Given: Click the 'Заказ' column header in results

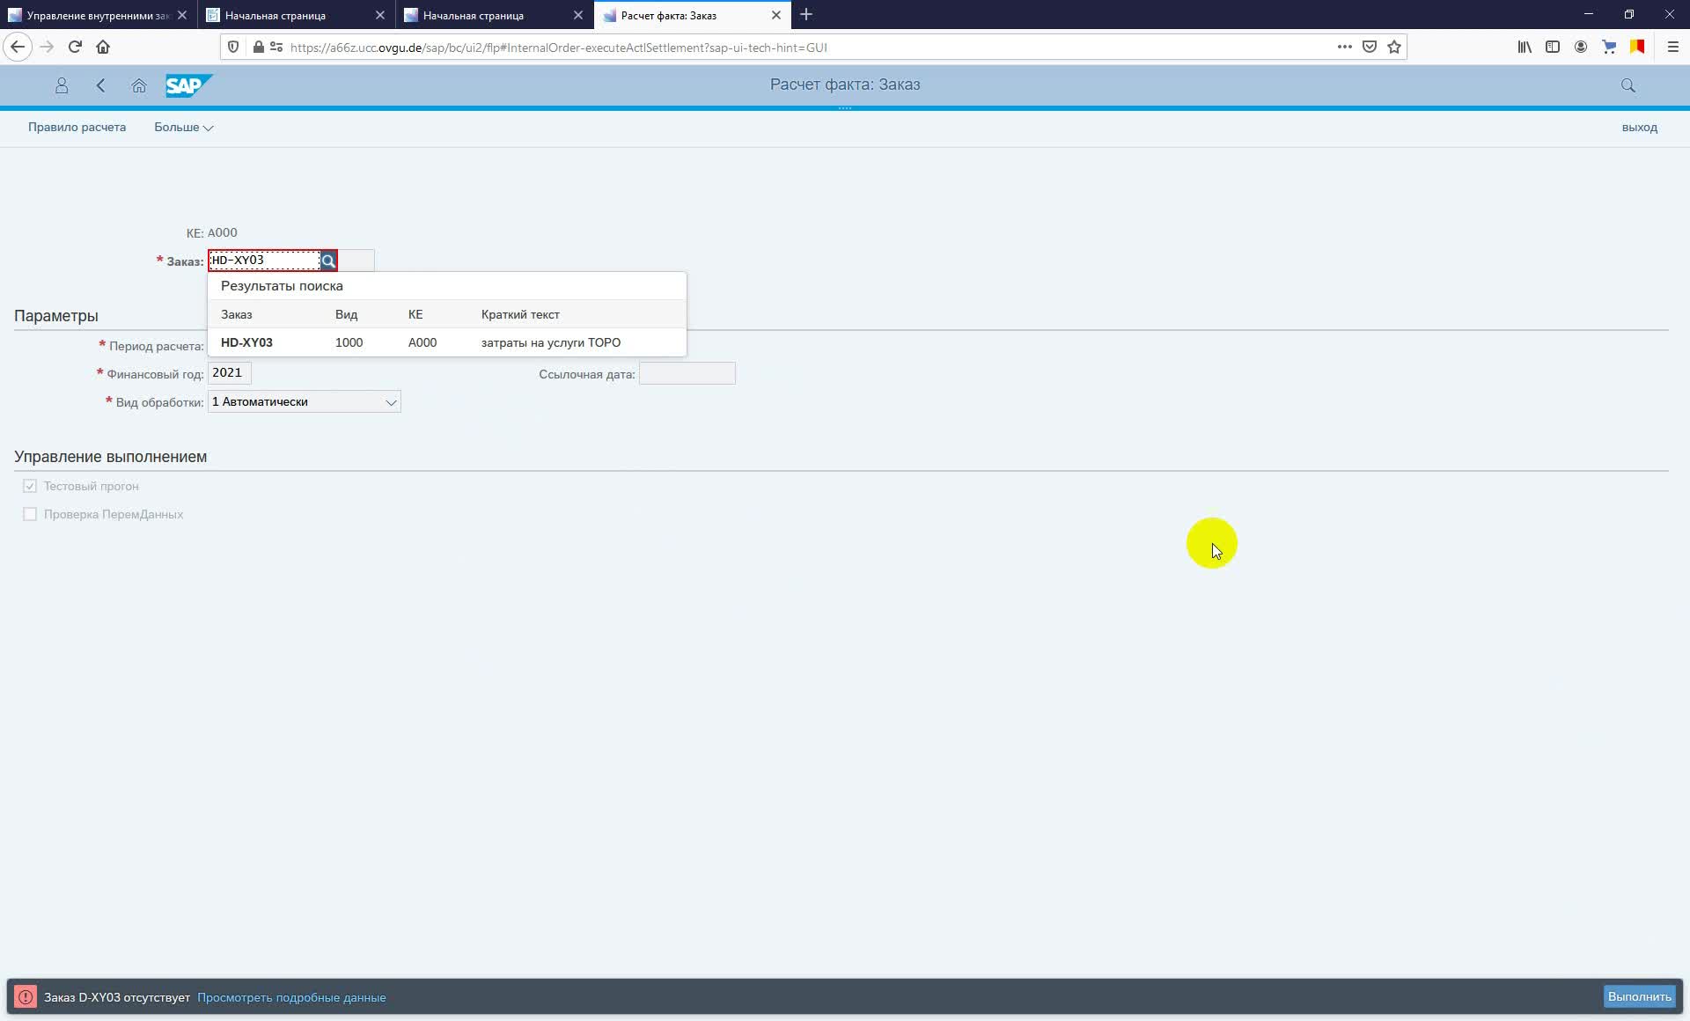Looking at the screenshot, I should [x=236, y=314].
